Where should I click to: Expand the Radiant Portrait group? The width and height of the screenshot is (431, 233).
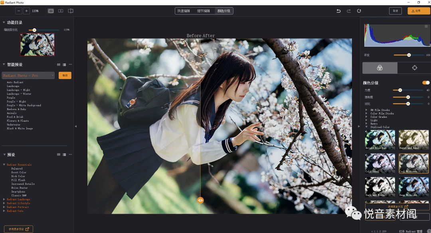click(4, 207)
